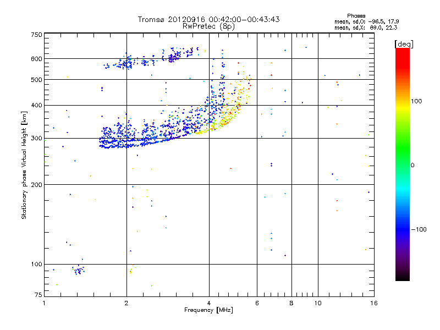Viewport: 440px width, 330px height.
Task: Click the y-axis tick label "200"
Action: click(x=36, y=185)
